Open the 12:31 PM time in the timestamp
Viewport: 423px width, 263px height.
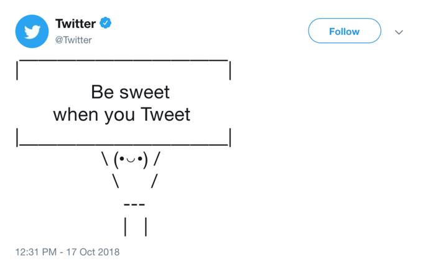(37, 252)
